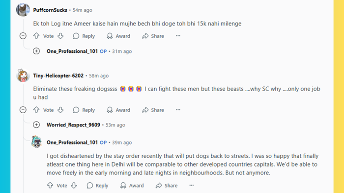This screenshot has width=344, height=193.
Task: Collapse Tiny-Helicopter-6202's comment thread
Action: [x=23, y=110]
